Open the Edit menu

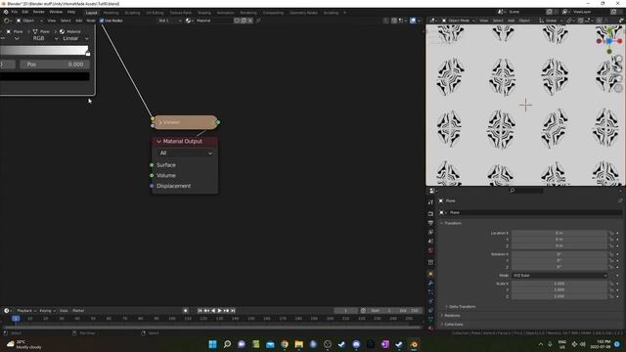(25, 12)
